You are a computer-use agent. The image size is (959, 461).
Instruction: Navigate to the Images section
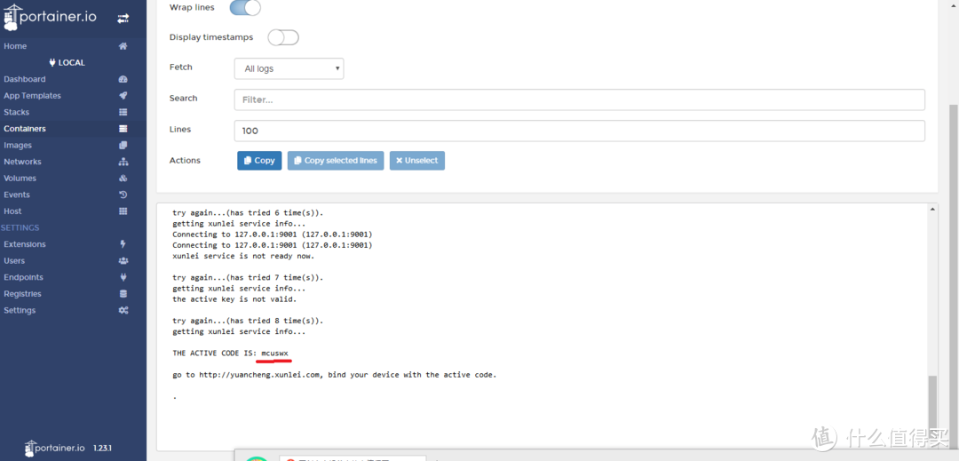click(x=18, y=146)
